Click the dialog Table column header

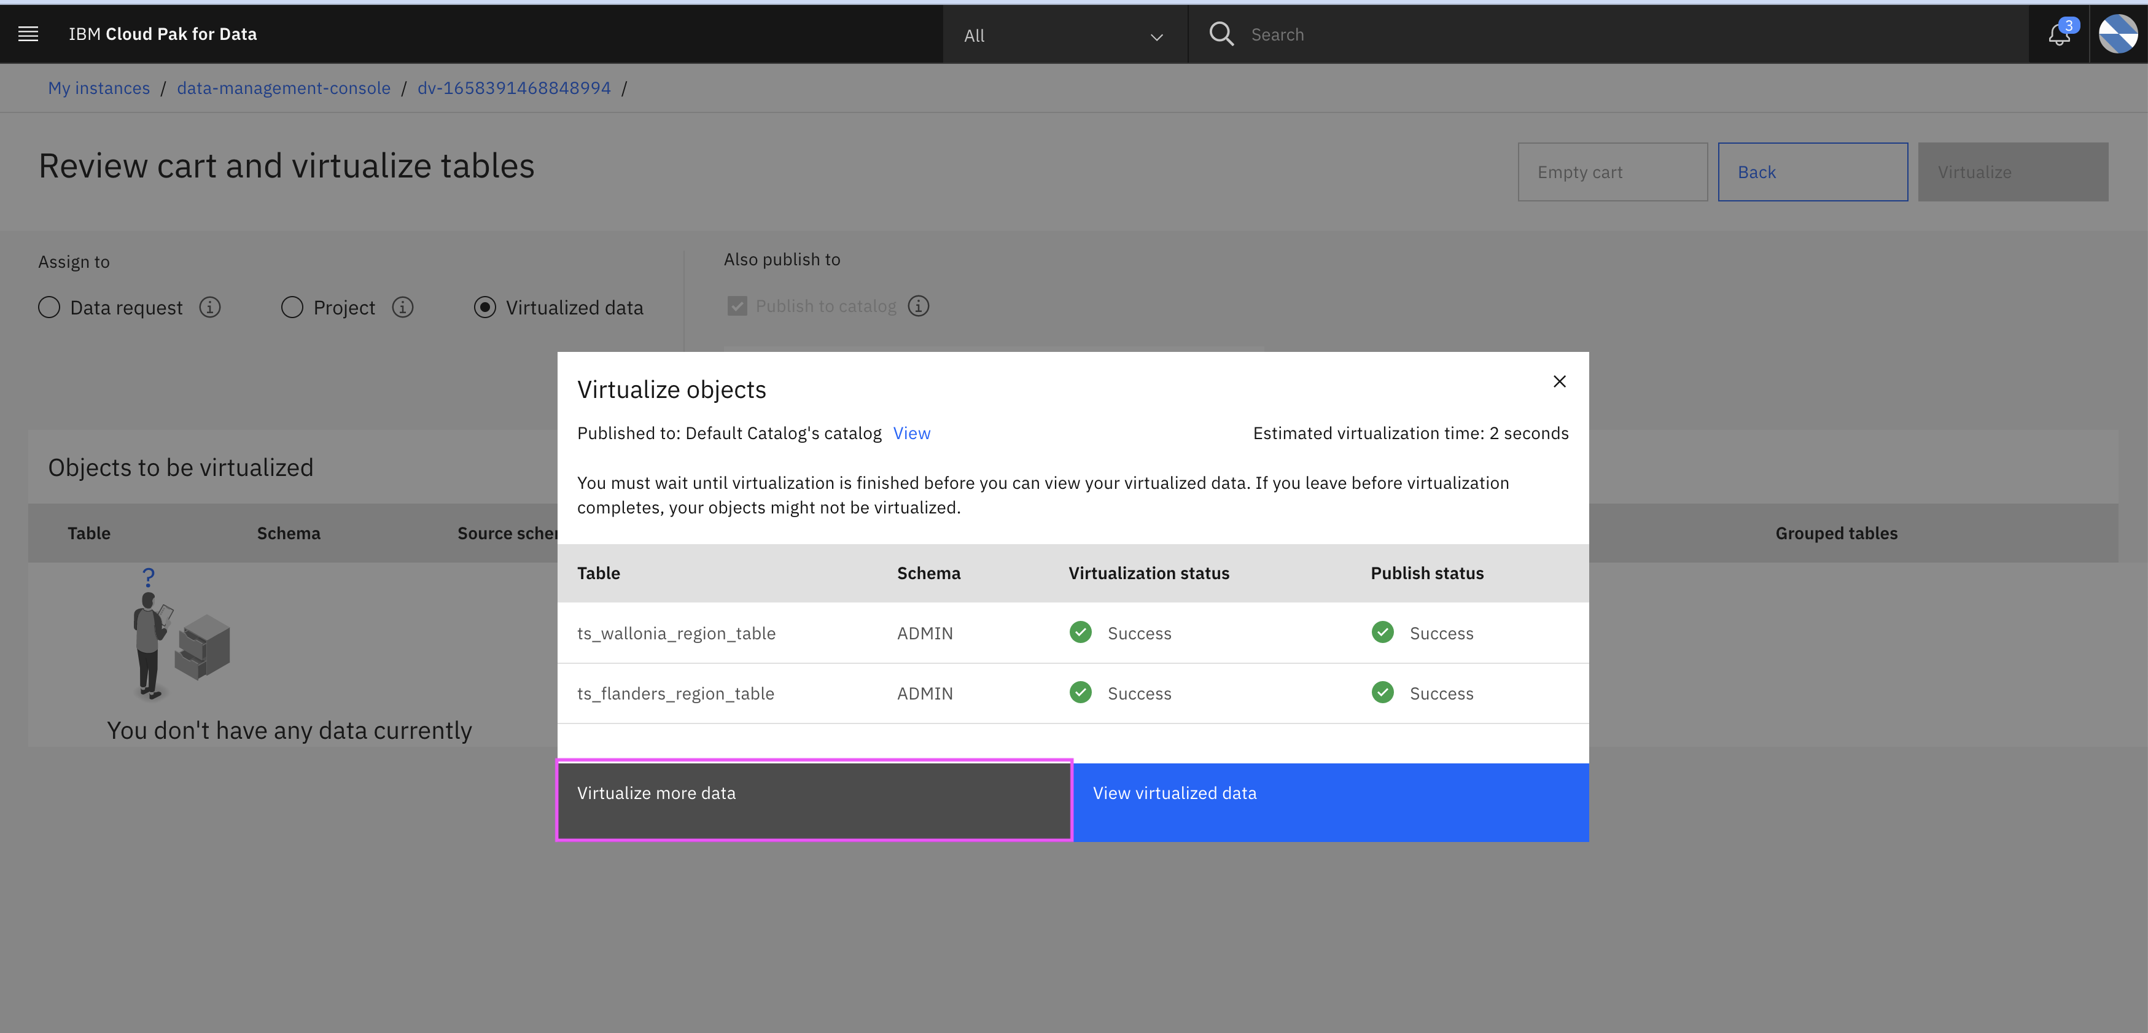(599, 573)
